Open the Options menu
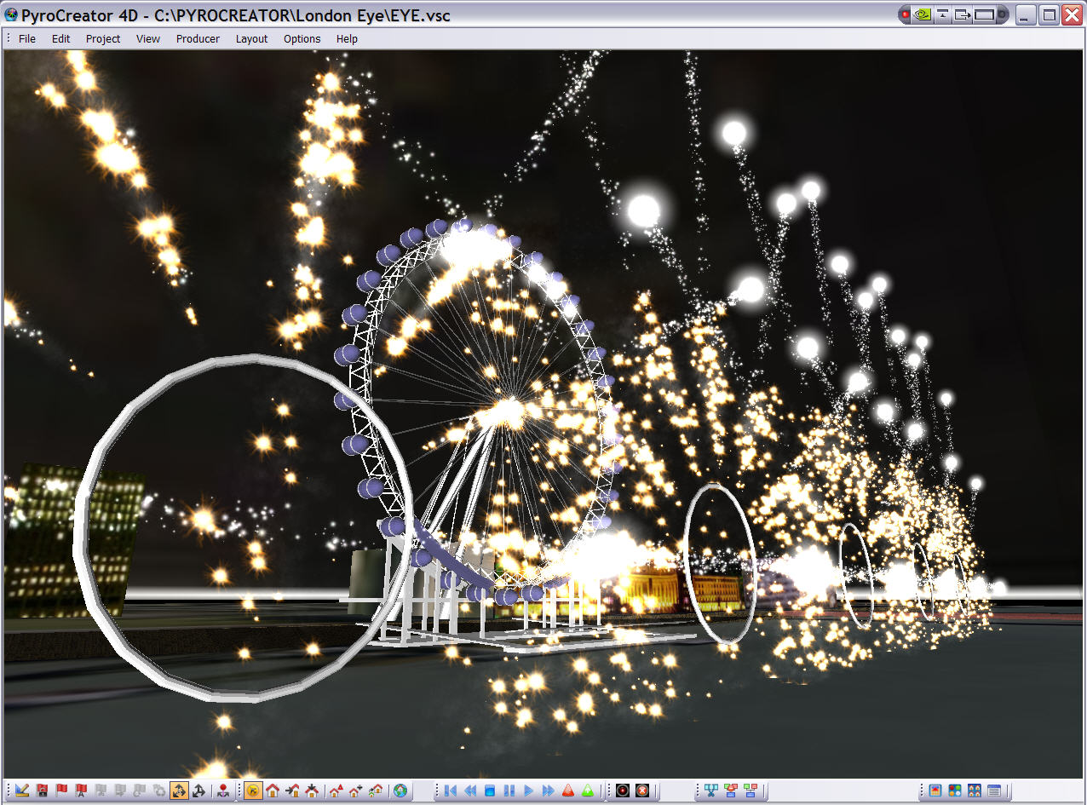Image resolution: width=1087 pixels, height=805 pixels. click(x=302, y=38)
